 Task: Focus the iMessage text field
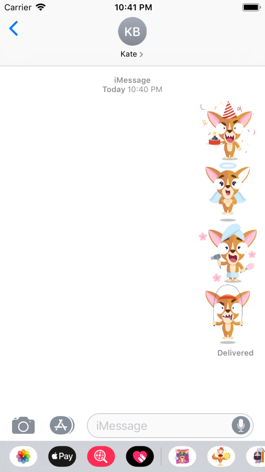tap(170, 425)
